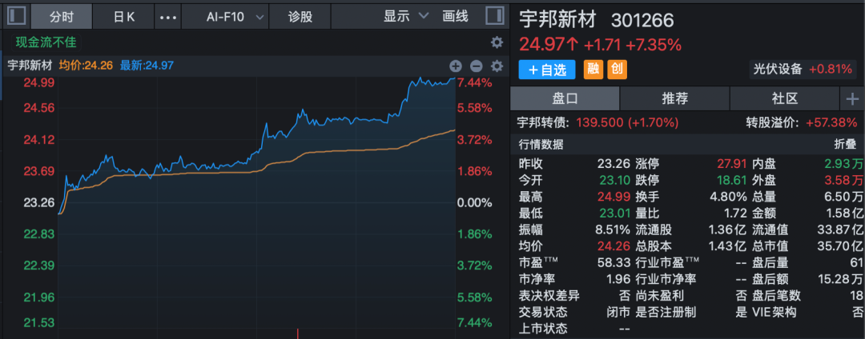Click the 流通值 value 33.87亿
865x339 pixels.
[840, 229]
